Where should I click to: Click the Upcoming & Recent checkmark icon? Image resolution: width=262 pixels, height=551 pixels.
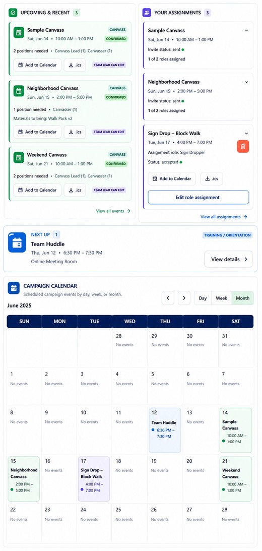point(13,13)
